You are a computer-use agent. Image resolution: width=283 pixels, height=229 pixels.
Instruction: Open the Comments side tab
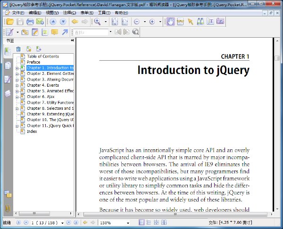click(8, 194)
